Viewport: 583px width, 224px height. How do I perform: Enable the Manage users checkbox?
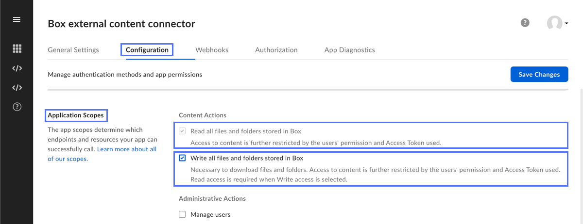(182, 214)
